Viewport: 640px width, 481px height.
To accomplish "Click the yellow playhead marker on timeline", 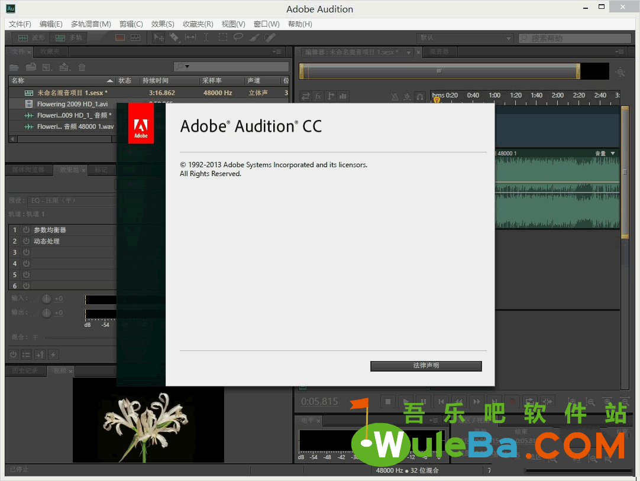I will point(437,99).
